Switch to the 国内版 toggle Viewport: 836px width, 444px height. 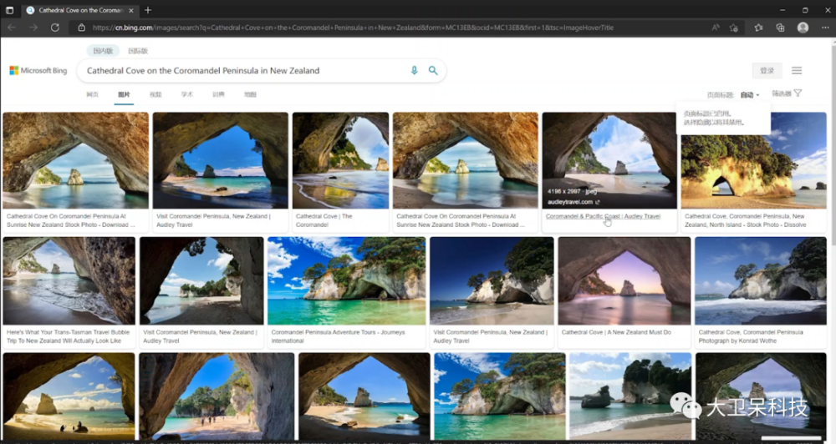click(103, 51)
